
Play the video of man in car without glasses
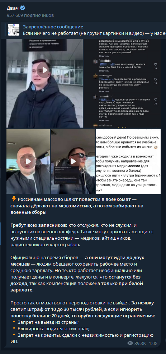28,161
